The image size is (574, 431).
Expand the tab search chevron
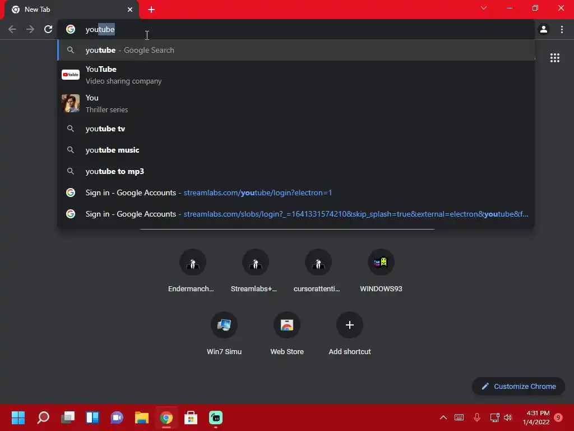484,8
